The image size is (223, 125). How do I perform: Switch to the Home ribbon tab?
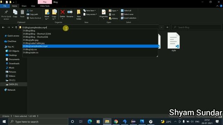(14, 6)
